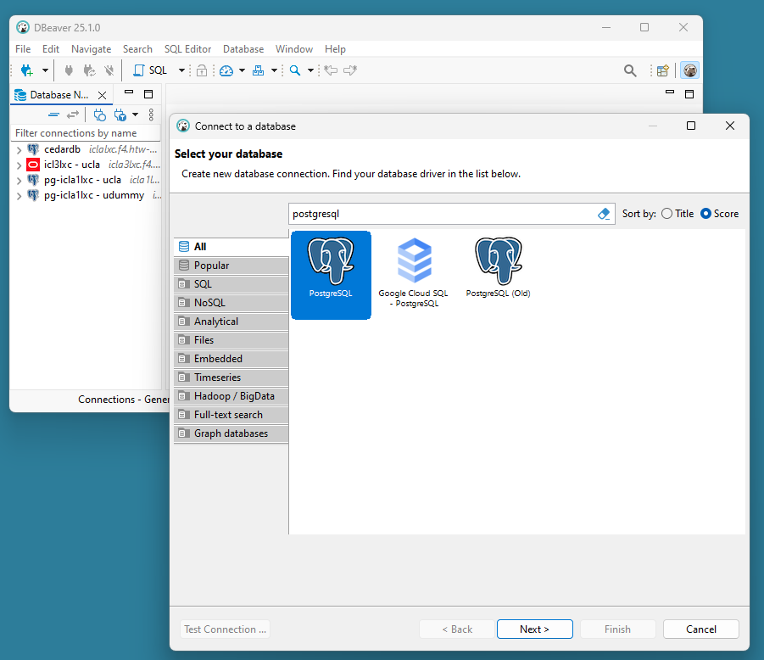This screenshot has height=660, width=764.
Task: Click the navigator filter settings icon
Action: [x=120, y=115]
